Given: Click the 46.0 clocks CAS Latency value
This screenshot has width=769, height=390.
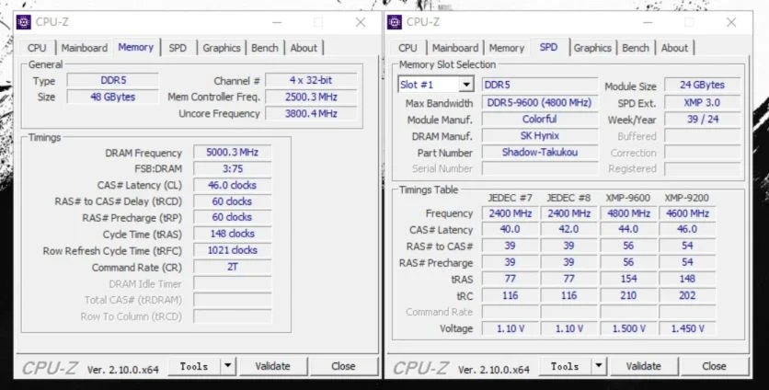Looking at the screenshot, I should 233,186.
